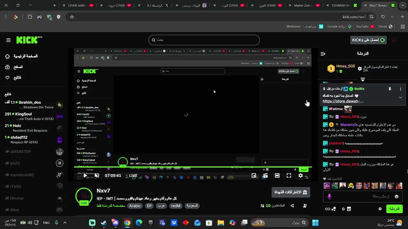Viewport: 408px width, 229px height.
Task: Bookmark this page with the star icon
Action: tap(72, 17)
